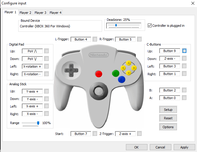This screenshot has width=197, height=152.
Task: Click Digital Pad Up PoV binding field
Action: (32, 51)
